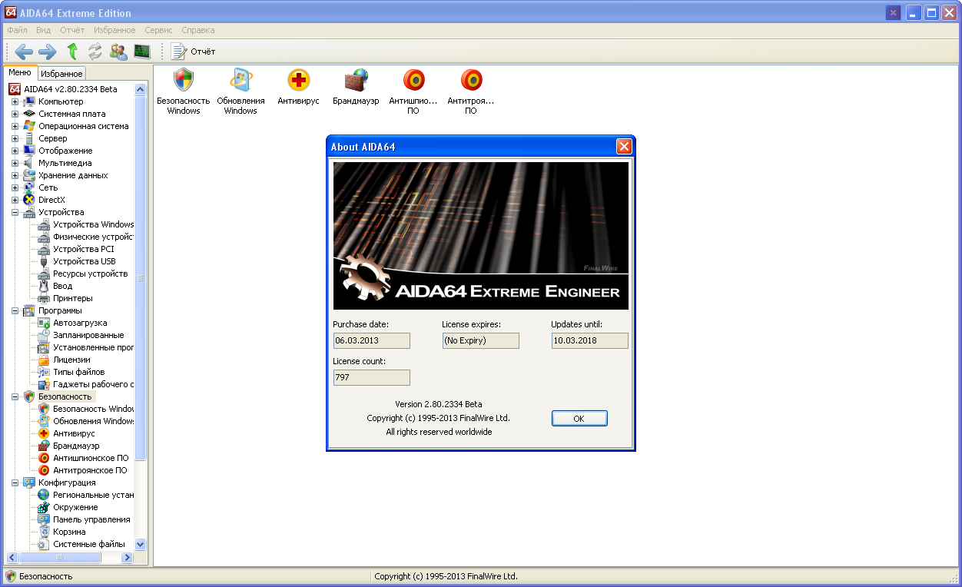
Task: Click the Back arrow toolbar icon
Action: pos(24,51)
